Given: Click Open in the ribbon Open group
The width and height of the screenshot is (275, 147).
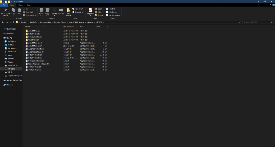Looking at the screenshot, I should 99,9.
